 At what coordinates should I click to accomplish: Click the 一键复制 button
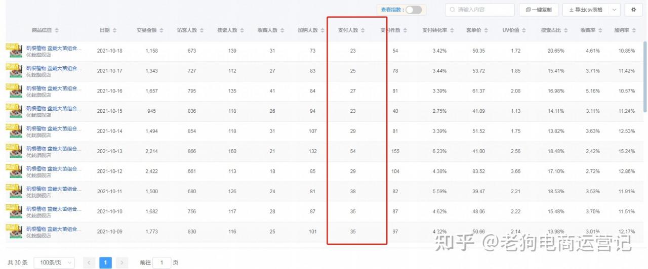tap(538, 10)
